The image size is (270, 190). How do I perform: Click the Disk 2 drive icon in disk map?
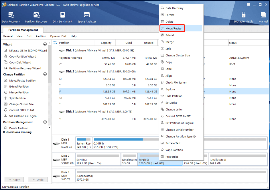tap(56, 160)
